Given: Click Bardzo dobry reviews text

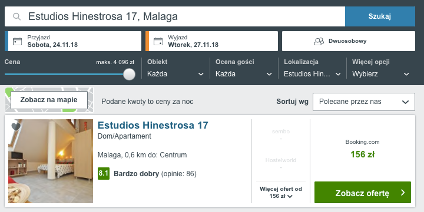Looking at the screenshot, I should [x=155, y=174].
